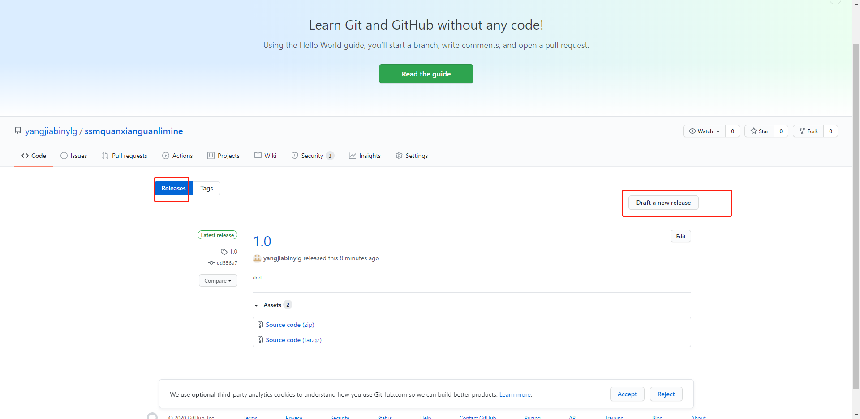Viewport: 860px width, 419px height.
Task: Open the Issues tab
Action: (74, 156)
